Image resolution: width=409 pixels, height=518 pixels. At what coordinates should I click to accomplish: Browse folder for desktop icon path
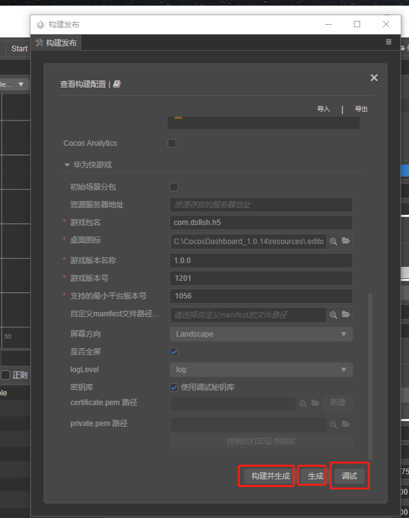click(x=346, y=241)
